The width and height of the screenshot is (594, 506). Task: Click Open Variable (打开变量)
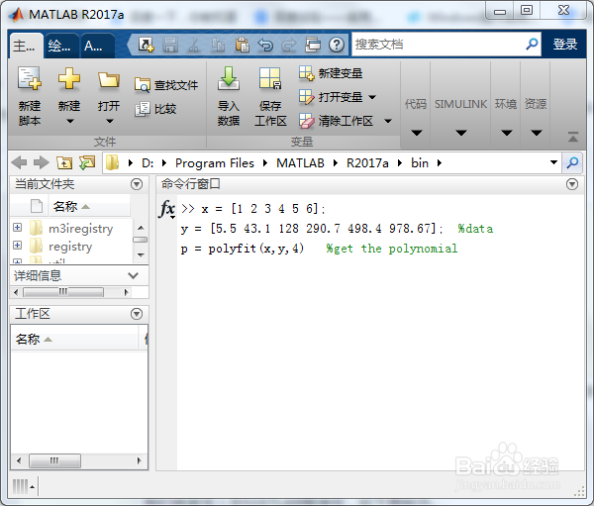click(x=331, y=97)
